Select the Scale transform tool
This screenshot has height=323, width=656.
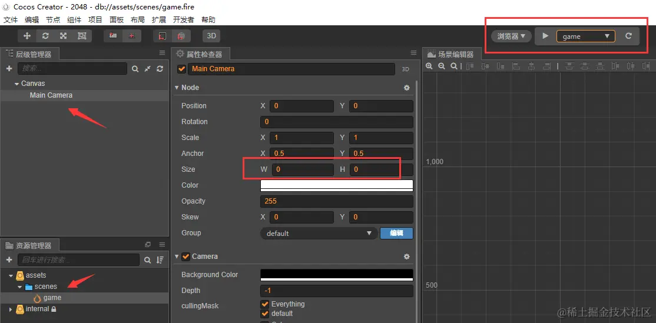tap(63, 36)
